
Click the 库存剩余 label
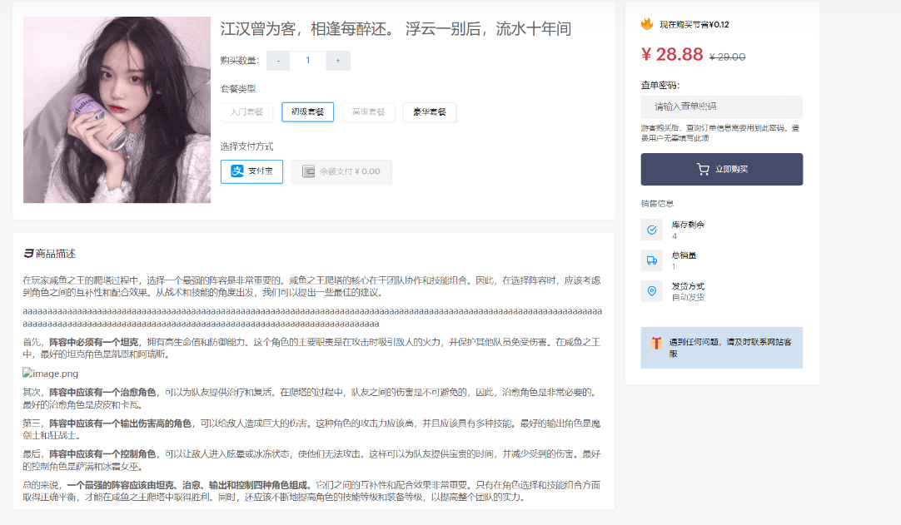pyautogui.click(x=688, y=225)
